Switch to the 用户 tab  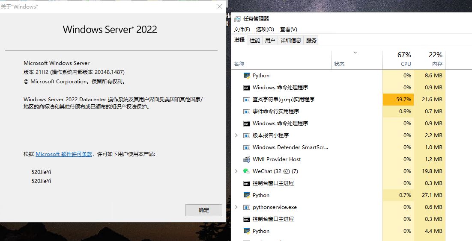pyautogui.click(x=270, y=40)
